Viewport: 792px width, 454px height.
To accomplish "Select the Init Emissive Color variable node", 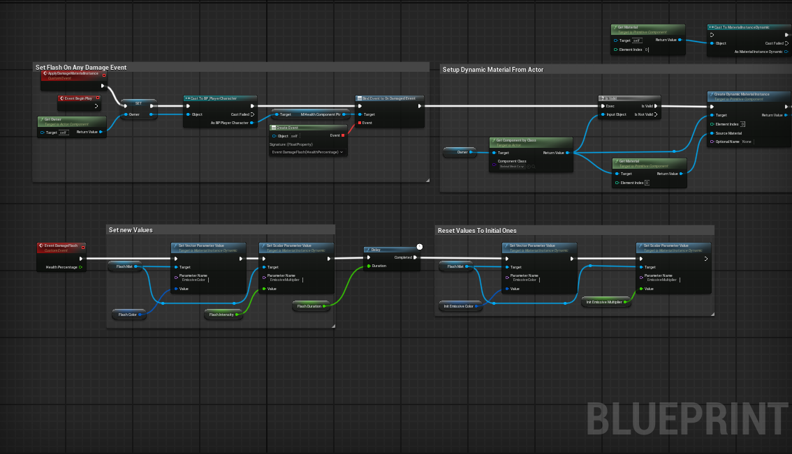I will click(460, 305).
